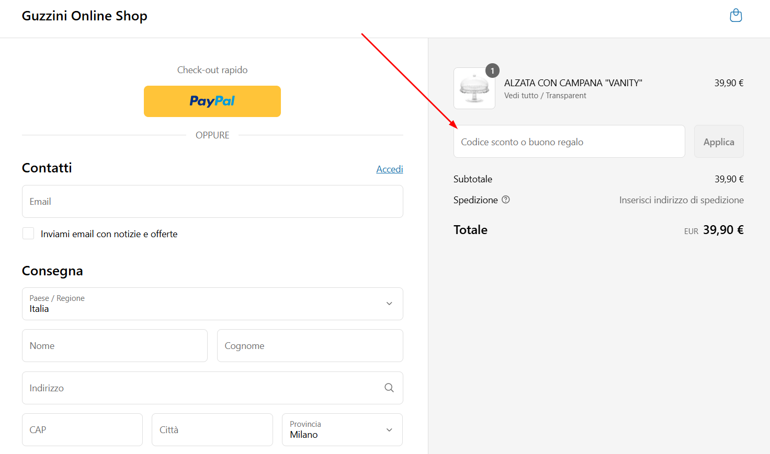The image size is (770, 454).
Task: Enable the newsletter email offers checkbox
Action: click(28, 234)
